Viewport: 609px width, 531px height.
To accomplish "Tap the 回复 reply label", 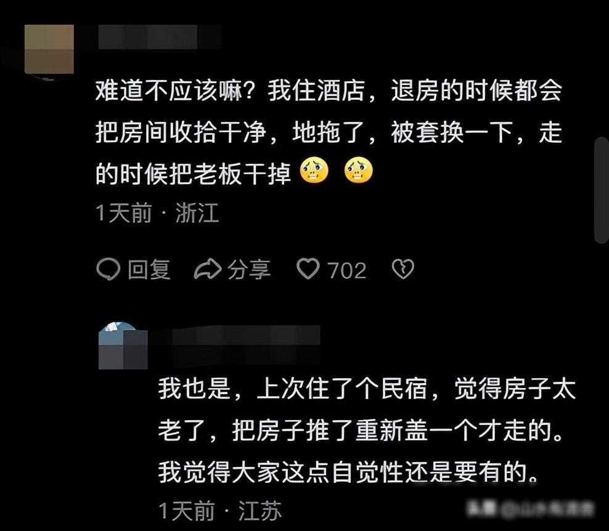I will click(149, 269).
